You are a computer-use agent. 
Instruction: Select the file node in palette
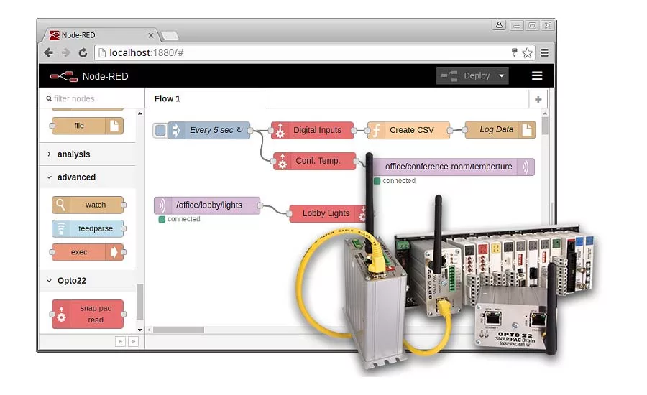(88, 126)
